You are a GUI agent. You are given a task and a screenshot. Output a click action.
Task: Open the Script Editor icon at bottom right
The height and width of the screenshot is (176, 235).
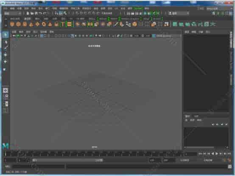[x=230, y=166]
